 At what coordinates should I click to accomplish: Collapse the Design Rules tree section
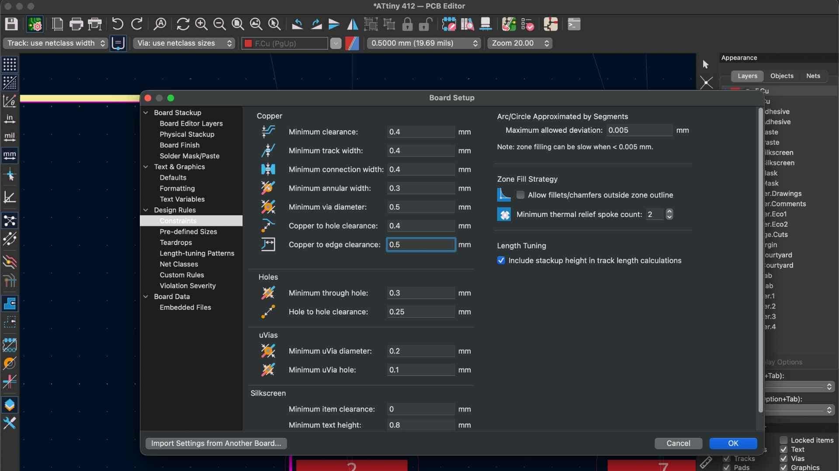click(146, 210)
